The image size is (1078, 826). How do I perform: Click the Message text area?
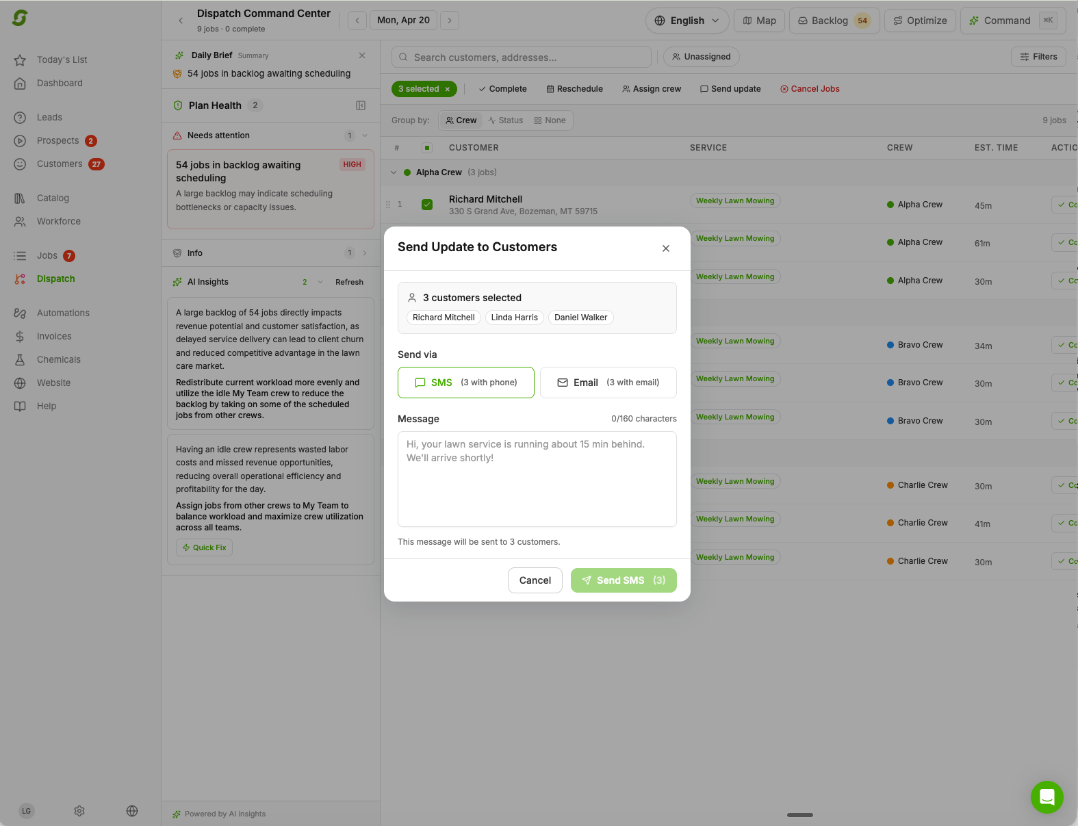tap(537, 479)
